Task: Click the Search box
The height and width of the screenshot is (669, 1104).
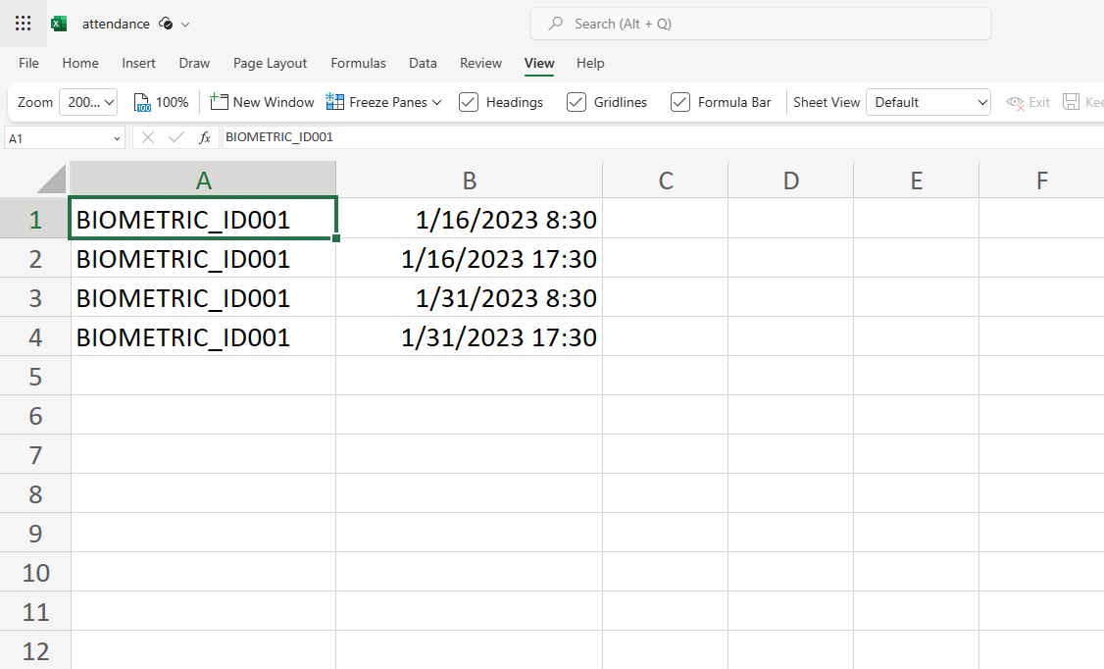Action: 761,24
